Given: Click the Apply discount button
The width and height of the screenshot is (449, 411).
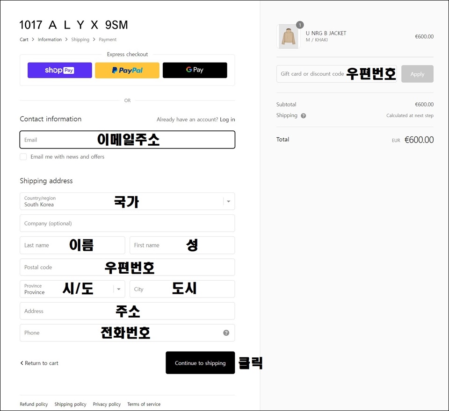Looking at the screenshot, I should pos(418,74).
